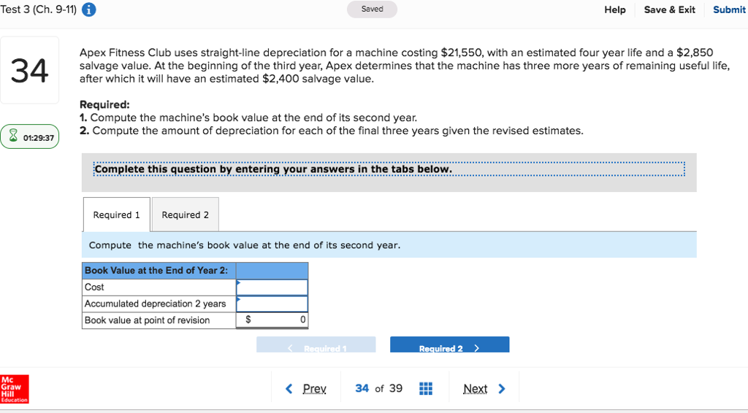Open the question grid navigator icon
Screen dimensions: 748x413
coord(426,388)
